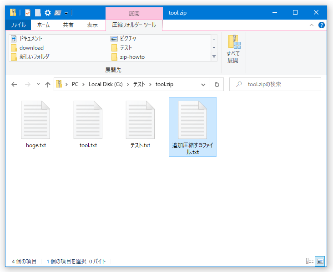Screen dimensions: 333x272
Task: Refresh the folder view
Action: [x=217, y=84]
